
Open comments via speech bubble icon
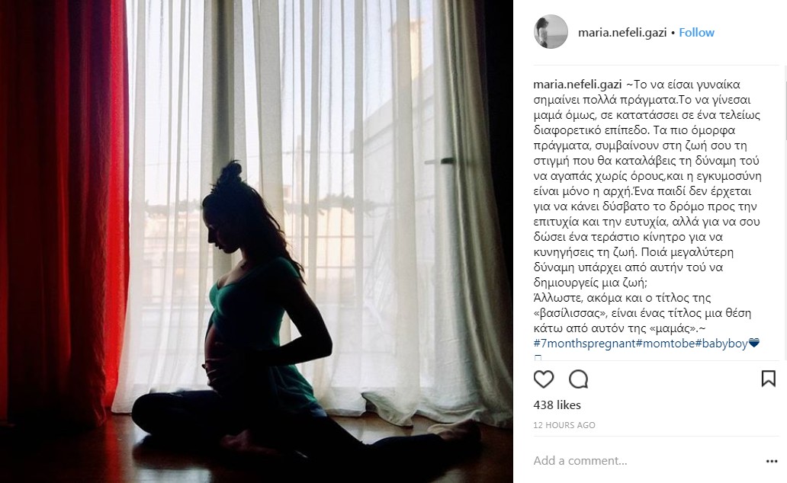coord(578,379)
